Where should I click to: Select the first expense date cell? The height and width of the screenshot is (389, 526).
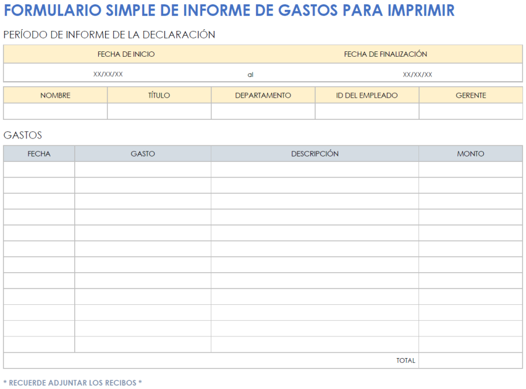(39, 169)
